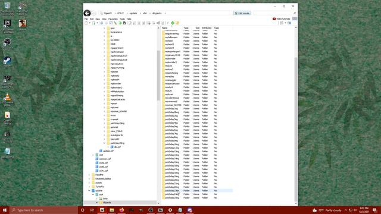The height and width of the screenshot is (214, 381).
Task: Select the mpgunrunning folder in the file list
Action: click(x=172, y=34)
